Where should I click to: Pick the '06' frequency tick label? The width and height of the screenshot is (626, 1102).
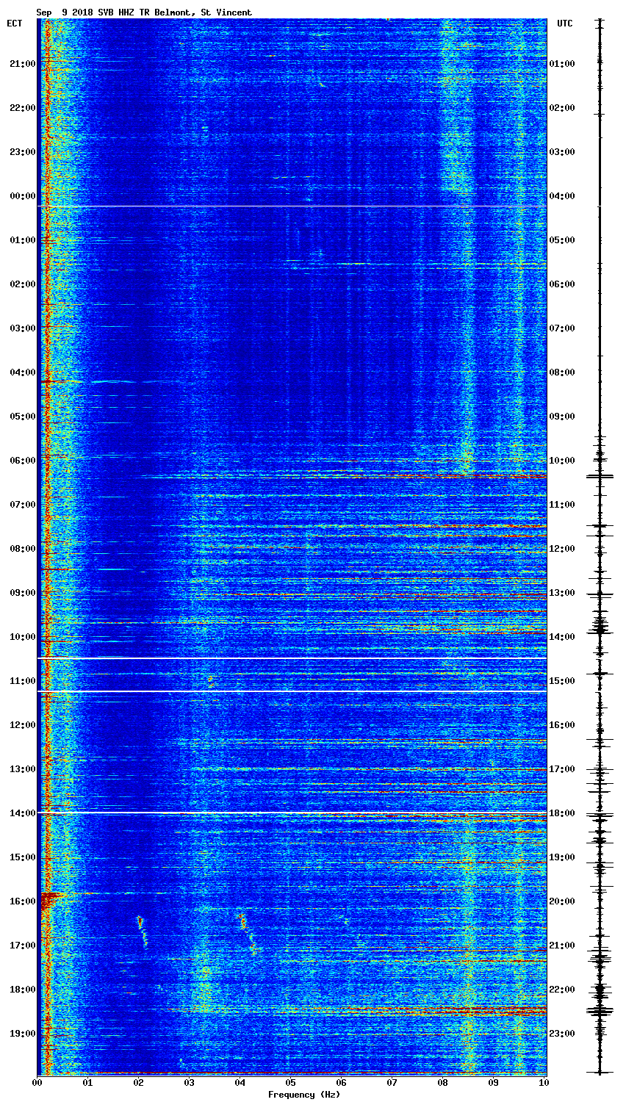[x=341, y=1083]
